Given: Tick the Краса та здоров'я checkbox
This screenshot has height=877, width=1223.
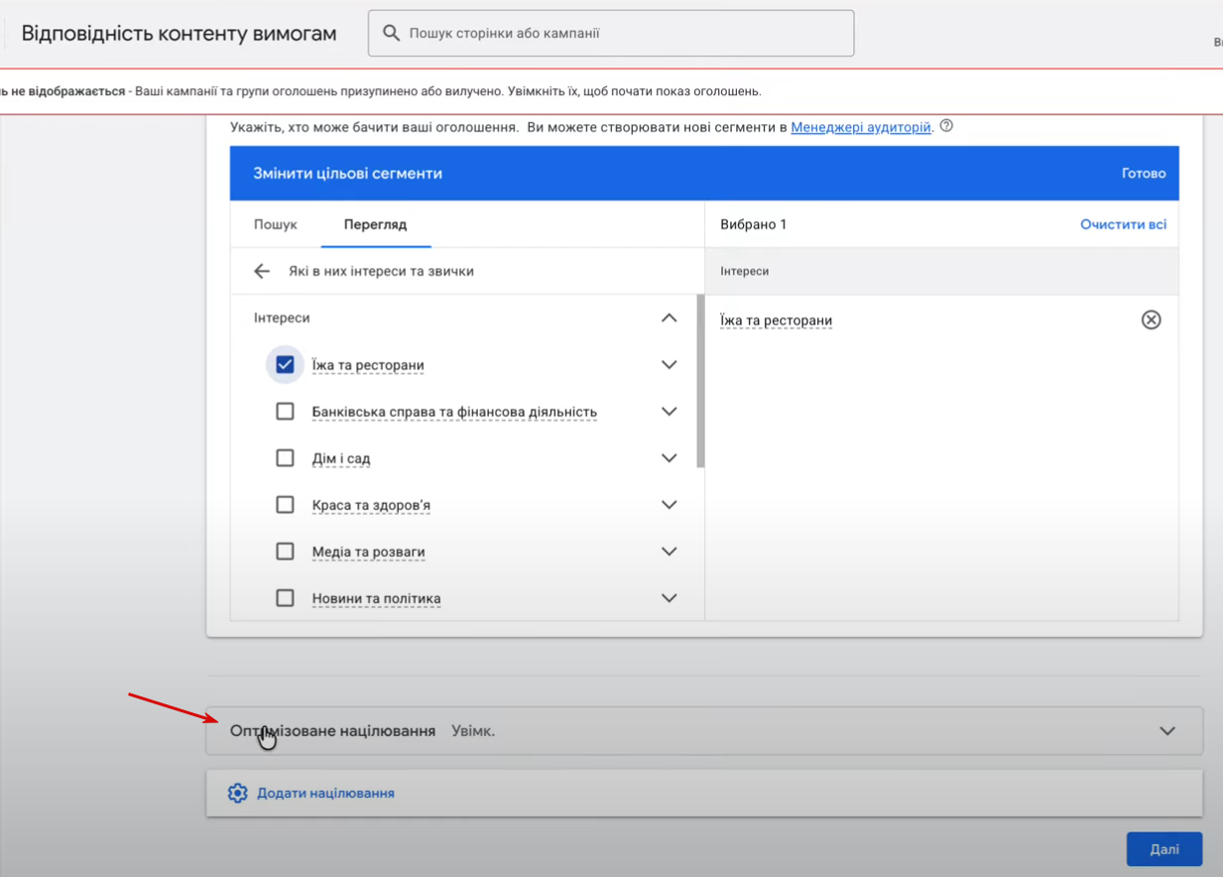Looking at the screenshot, I should click(x=285, y=505).
